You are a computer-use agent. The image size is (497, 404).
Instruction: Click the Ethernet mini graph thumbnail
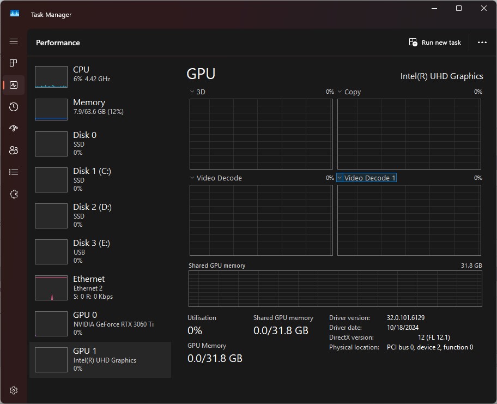click(x=51, y=288)
